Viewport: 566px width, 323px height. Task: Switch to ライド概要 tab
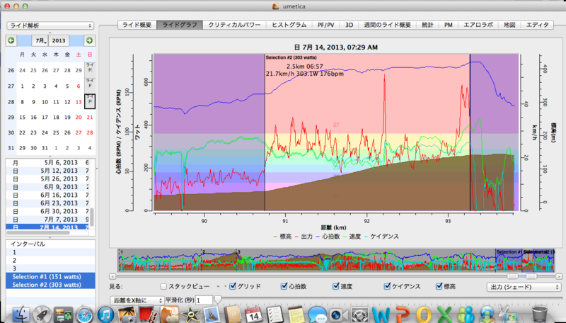click(137, 25)
